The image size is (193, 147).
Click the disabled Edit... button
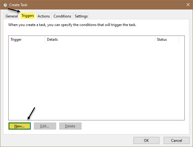pos(45,126)
